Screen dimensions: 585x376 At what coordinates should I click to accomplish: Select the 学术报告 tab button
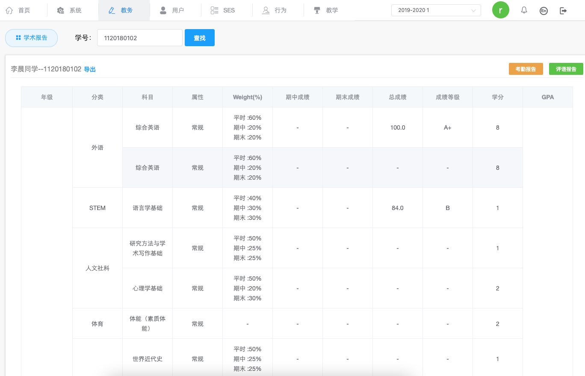tap(31, 38)
